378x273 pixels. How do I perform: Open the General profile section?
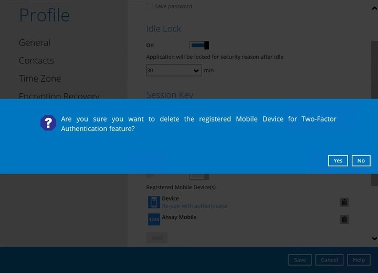pyautogui.click(x=35, y=42)
